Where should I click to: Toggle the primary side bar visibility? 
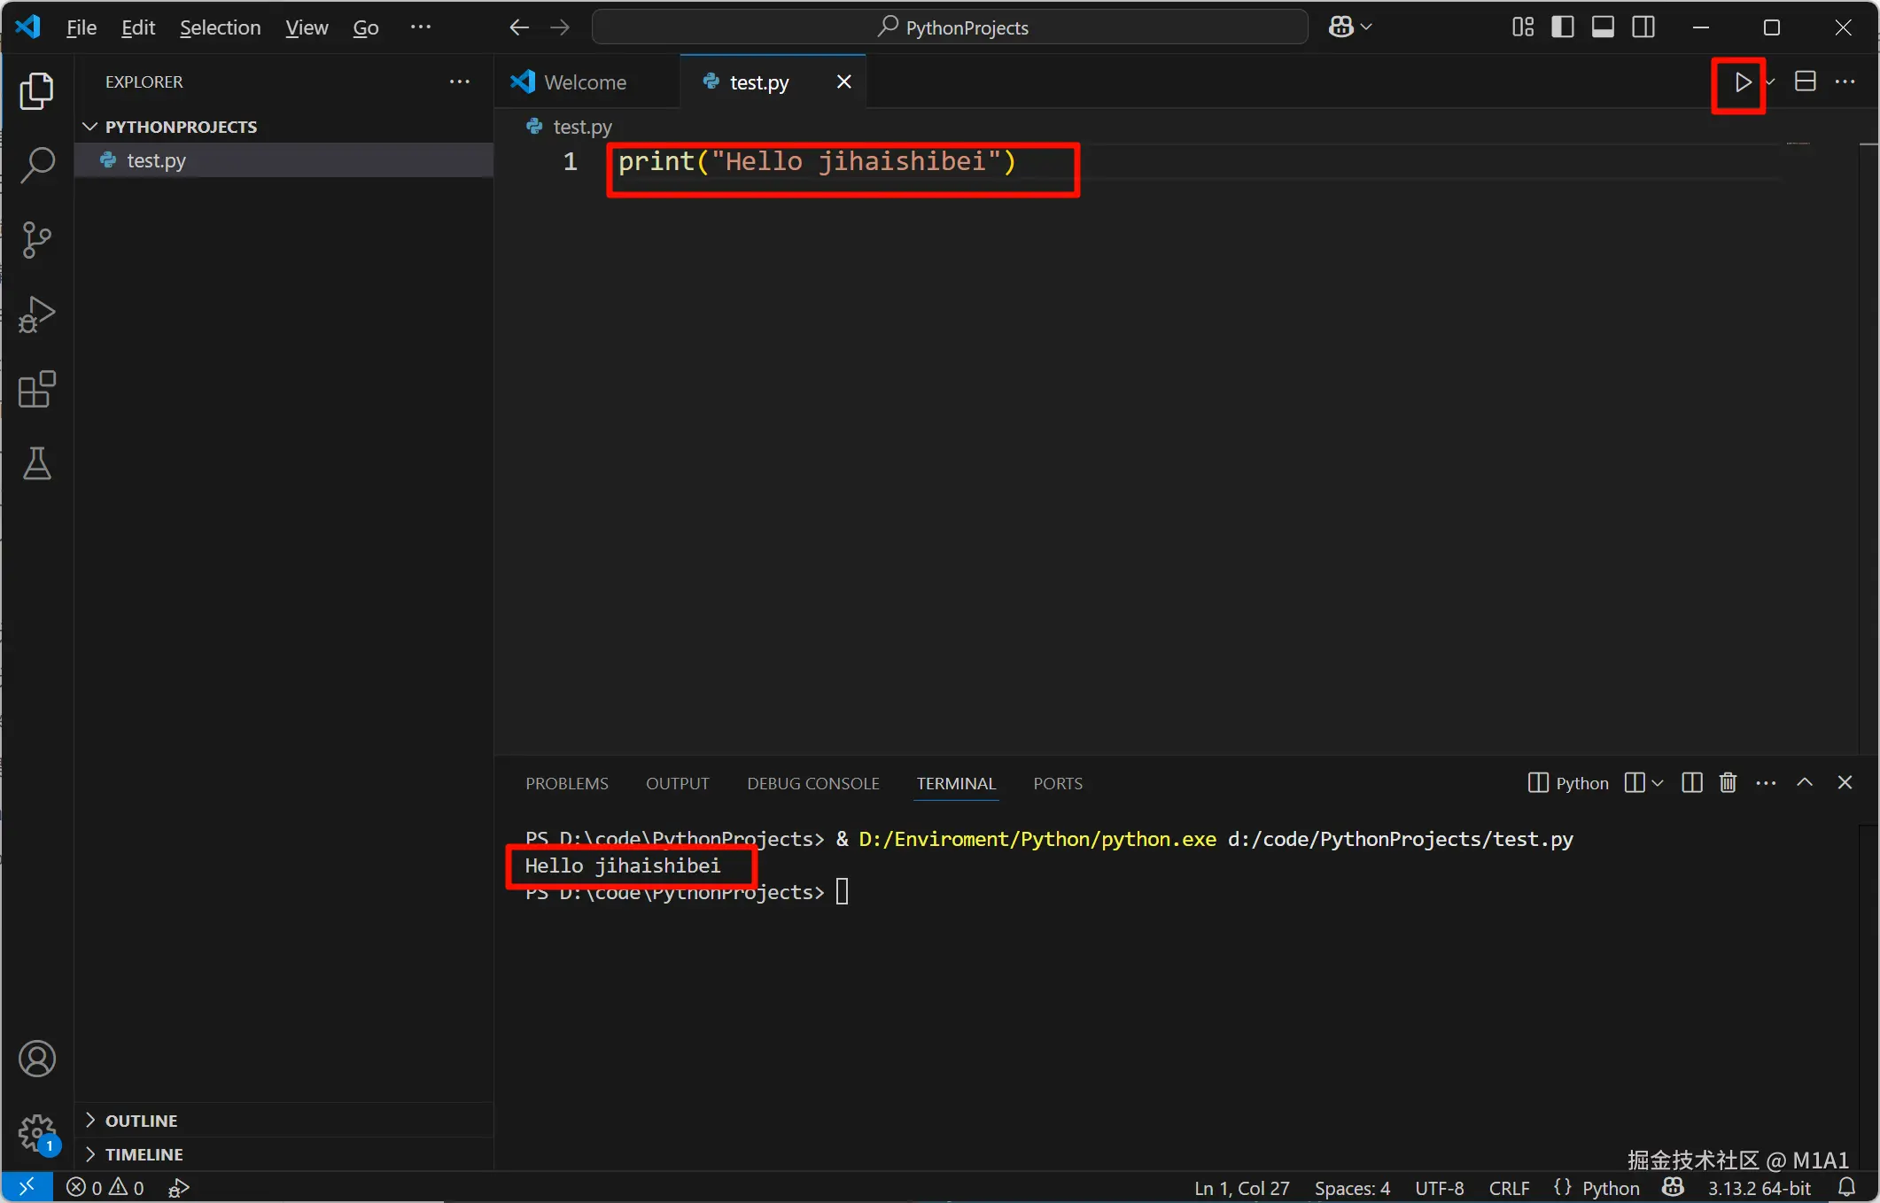point(1563,27)
